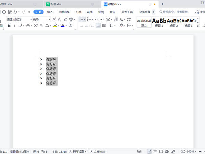This screenshot has height=154, width=205.
Task: Increase font size with the A+ icon
Action: pyautogui.click(x=54, y=20)
